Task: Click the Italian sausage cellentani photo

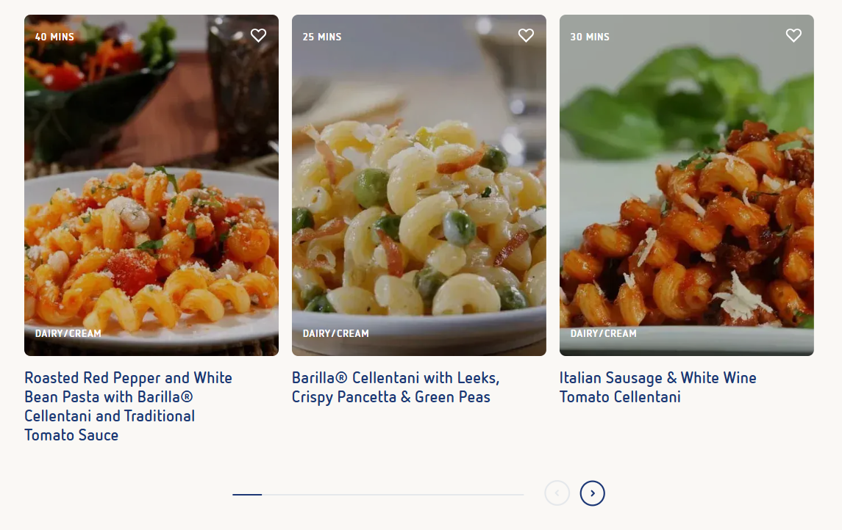Action: click(x=687, y=185)
